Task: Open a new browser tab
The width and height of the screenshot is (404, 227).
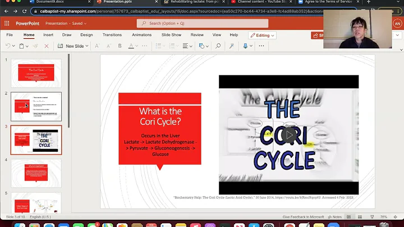Action: point(369,2)
